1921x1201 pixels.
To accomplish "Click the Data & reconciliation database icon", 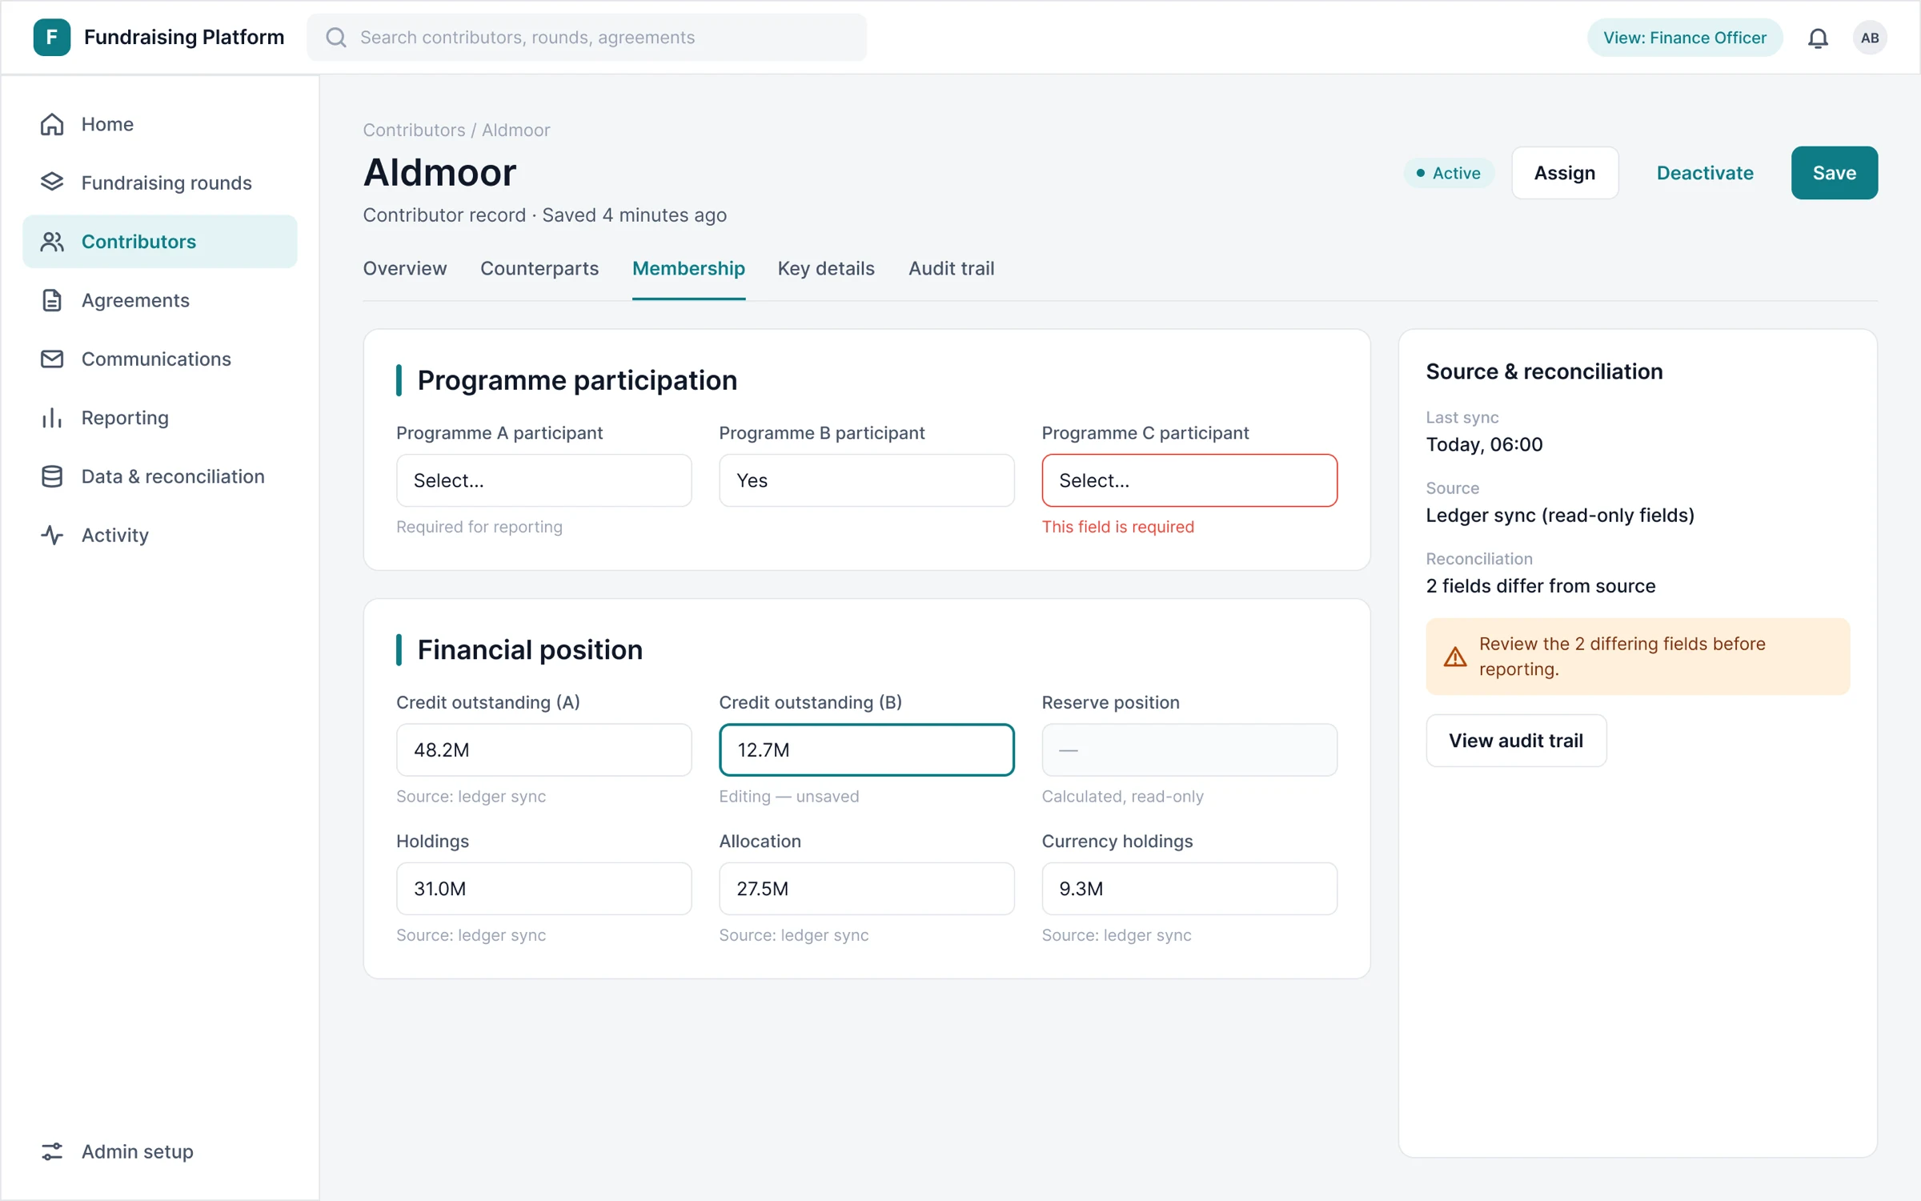I will point(52,476).
